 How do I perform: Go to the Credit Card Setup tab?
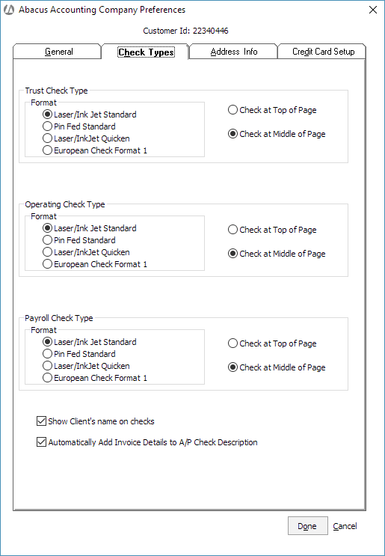[x=322, y=52]
